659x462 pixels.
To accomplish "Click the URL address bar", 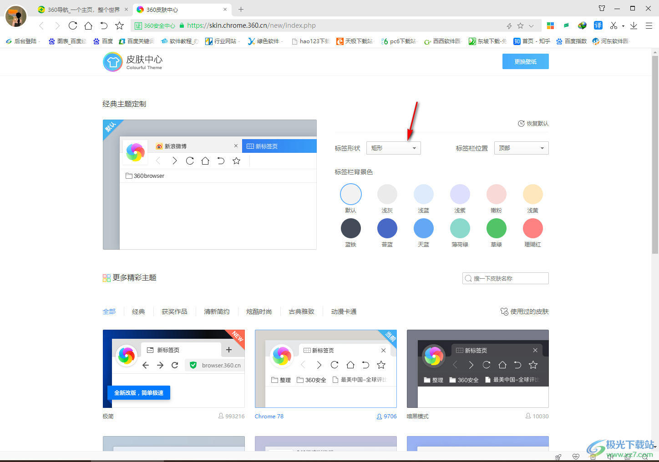I will (x=336, y=25).
